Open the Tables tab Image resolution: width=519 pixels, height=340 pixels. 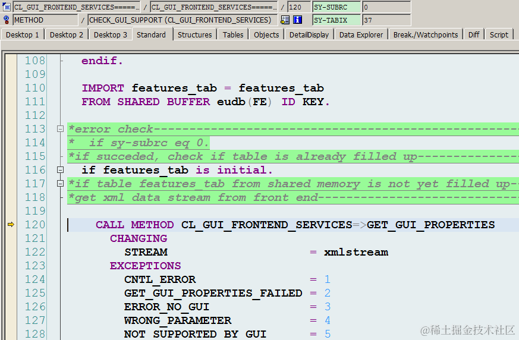click(232, 34)
